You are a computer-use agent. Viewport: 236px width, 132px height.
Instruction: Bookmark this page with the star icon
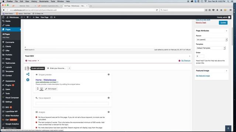pos(206,10)
